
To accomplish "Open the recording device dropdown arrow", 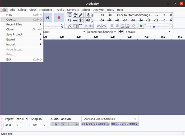I will coord(84,32).
